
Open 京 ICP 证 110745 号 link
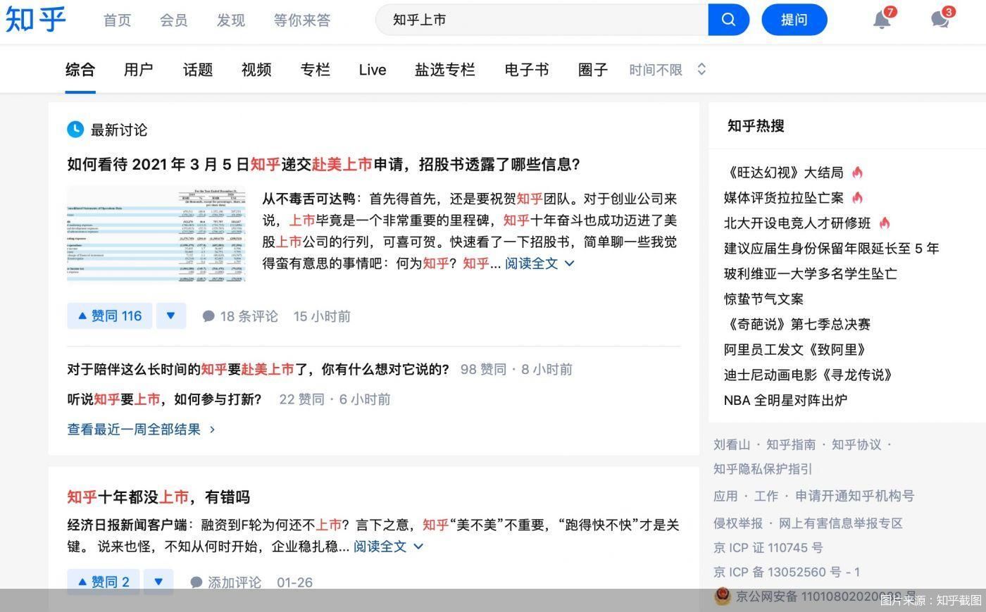pyautogui.click(x=768, y=547)
